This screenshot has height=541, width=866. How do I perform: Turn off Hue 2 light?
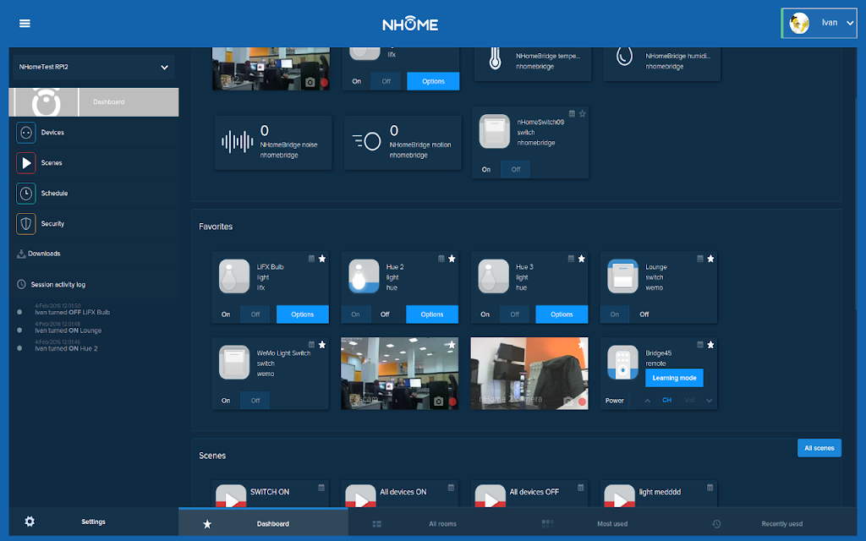click(x=385, y=314)
